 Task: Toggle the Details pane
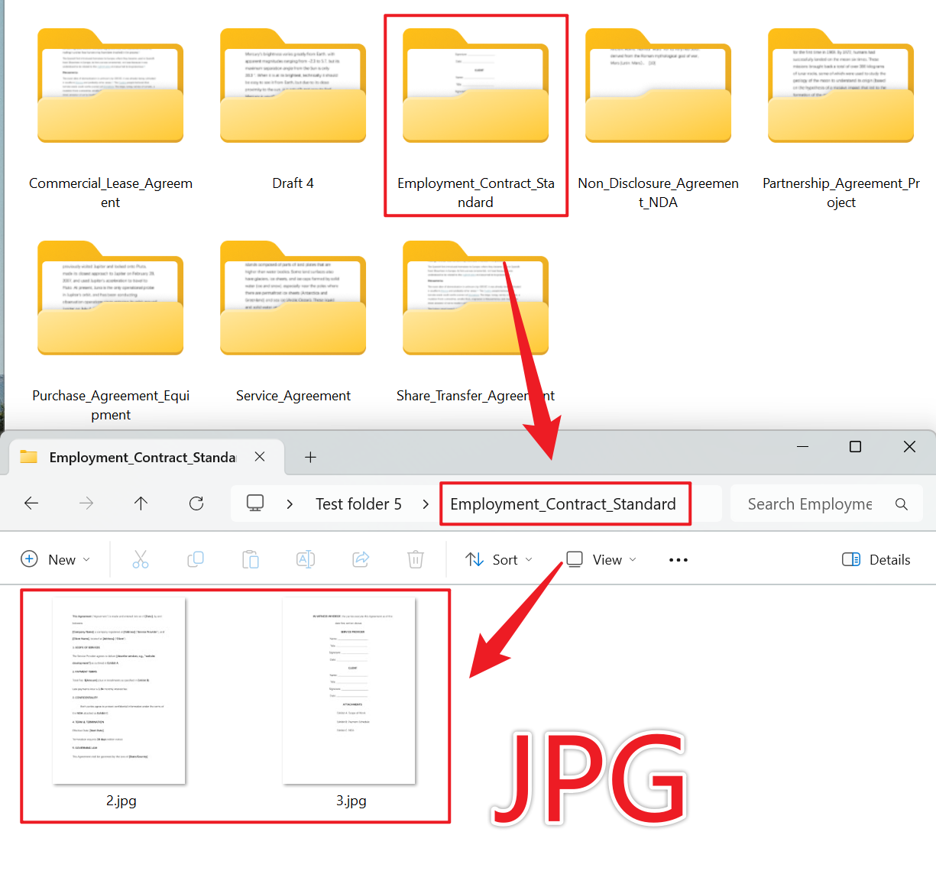coord(876,558)
